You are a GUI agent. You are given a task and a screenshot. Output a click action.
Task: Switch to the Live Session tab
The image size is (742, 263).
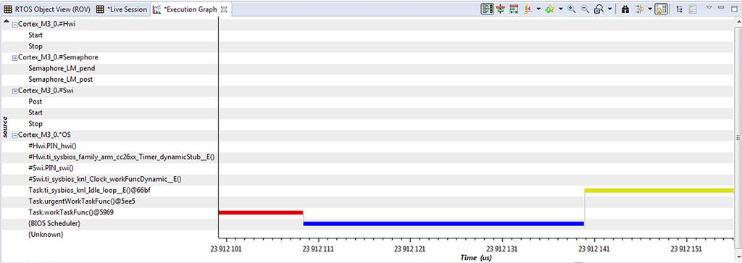[x=122, y=9]
